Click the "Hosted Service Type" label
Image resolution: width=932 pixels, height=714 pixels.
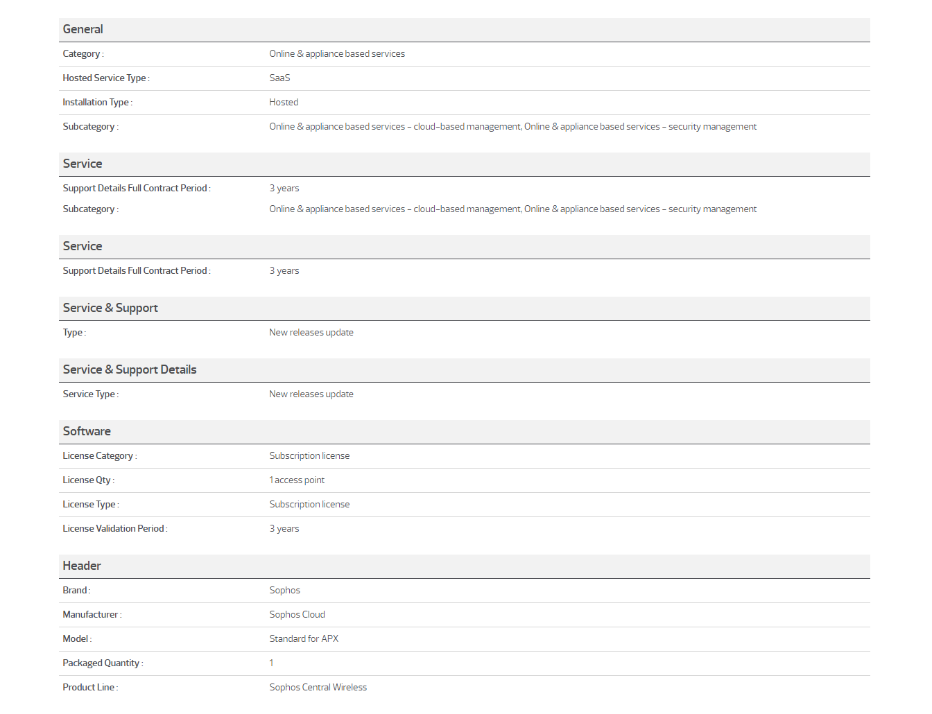(105, 78)
